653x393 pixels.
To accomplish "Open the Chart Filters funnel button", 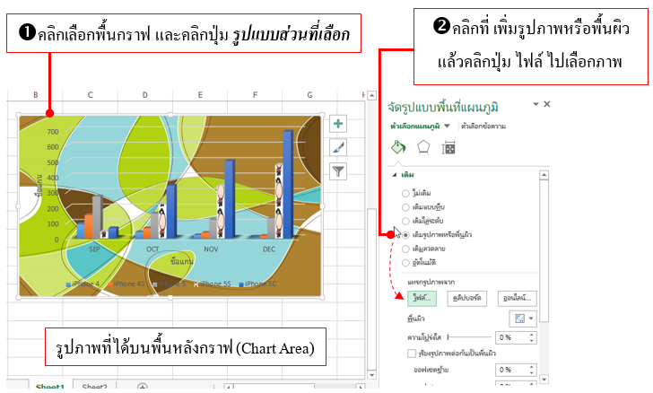I will 338,170.
